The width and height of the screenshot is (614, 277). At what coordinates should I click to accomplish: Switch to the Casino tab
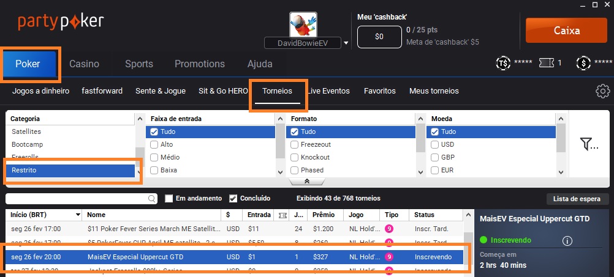click(84, 64)
